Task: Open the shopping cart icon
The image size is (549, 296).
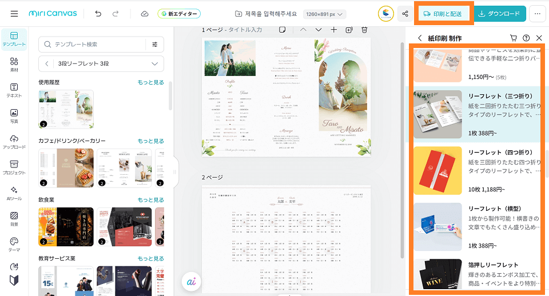Action: tap(514, 38)
